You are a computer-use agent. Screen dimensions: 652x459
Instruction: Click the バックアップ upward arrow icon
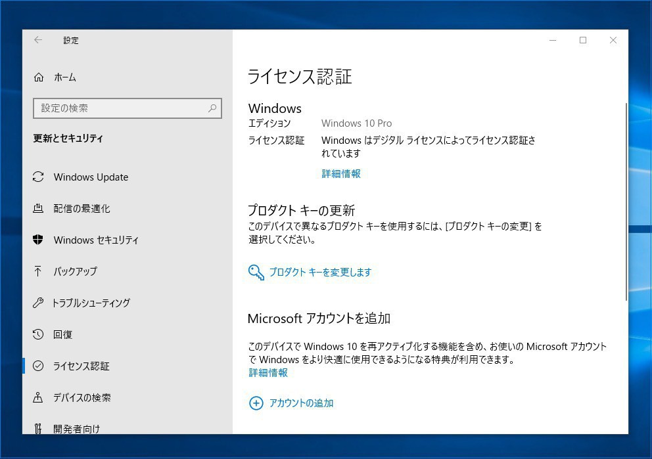pyautogui.click(x=38, y=271)
